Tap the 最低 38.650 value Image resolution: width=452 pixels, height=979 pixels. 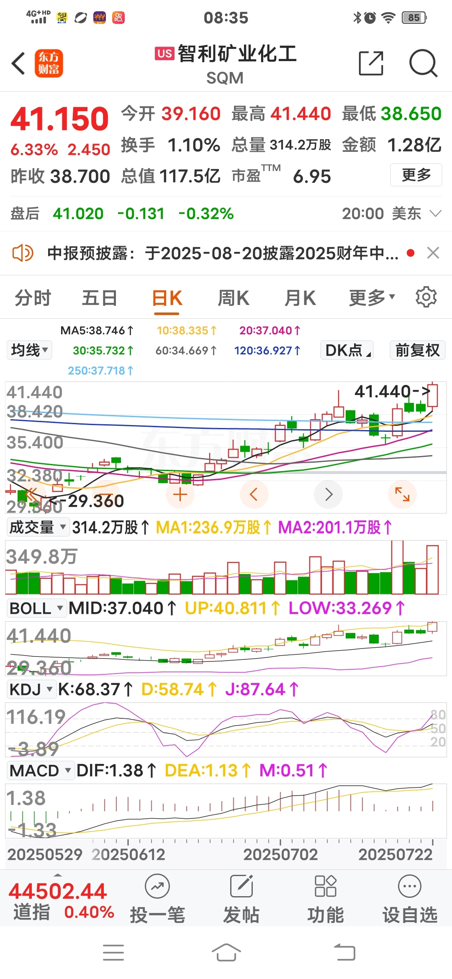[392, 114]
